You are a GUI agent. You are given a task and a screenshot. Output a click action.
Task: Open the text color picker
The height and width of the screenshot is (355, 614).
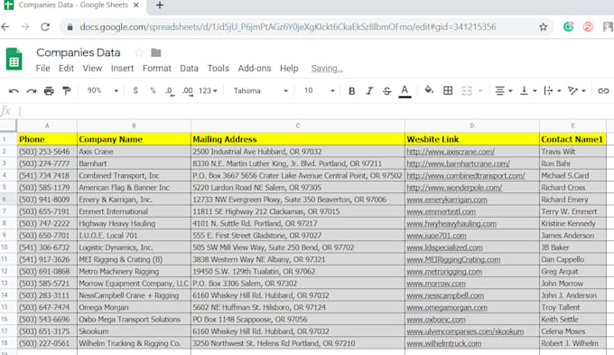(x=405, y=91)
